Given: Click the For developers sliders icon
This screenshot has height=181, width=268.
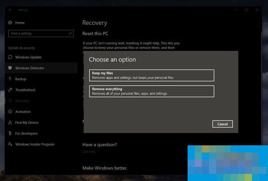Looking at the screenshot, I should tap(10, 133).
